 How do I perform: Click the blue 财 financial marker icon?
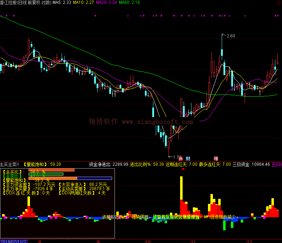point(188,159)
